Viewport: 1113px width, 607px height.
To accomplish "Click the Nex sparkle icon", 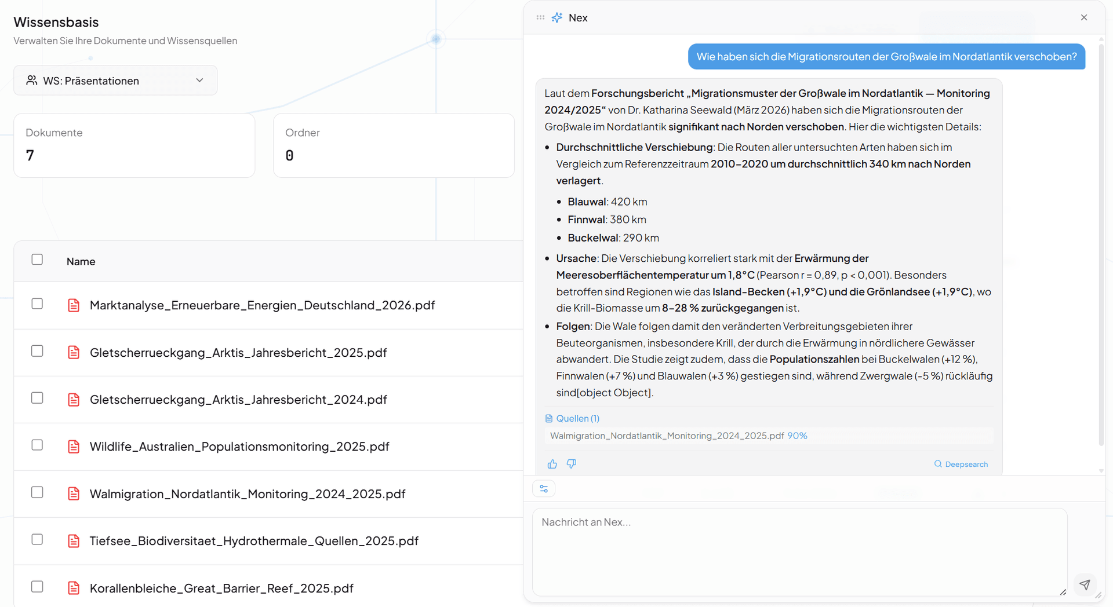I will [557, 18].
